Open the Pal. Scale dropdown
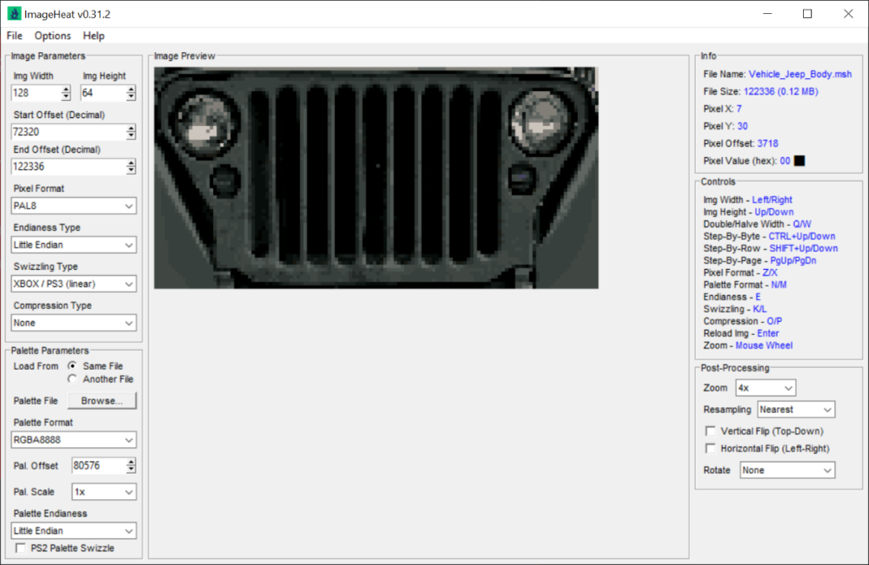This screenshot has width=869, height=565. click(103, 492)
